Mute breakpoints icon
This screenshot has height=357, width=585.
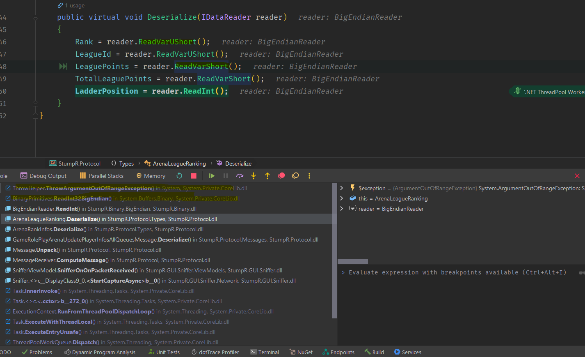(295, 176)
